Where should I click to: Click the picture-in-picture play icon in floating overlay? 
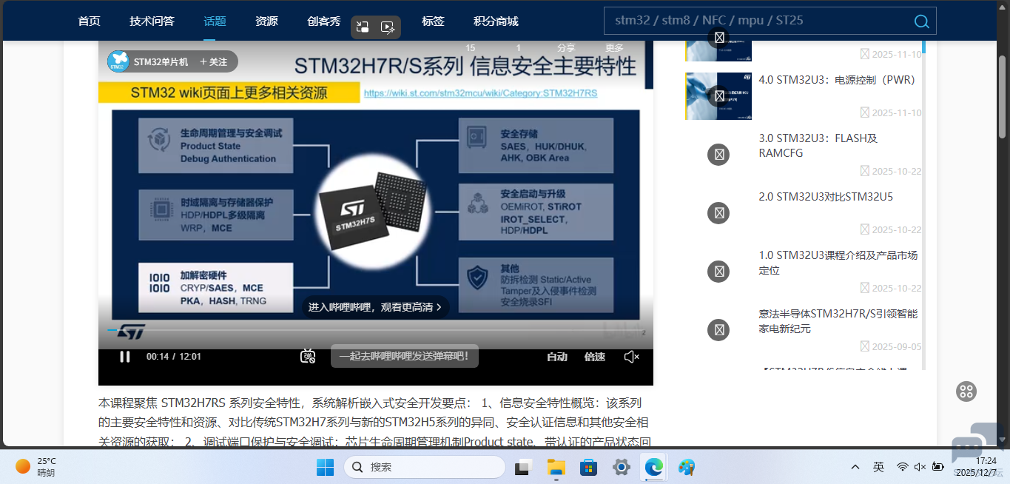coord(388,27)
